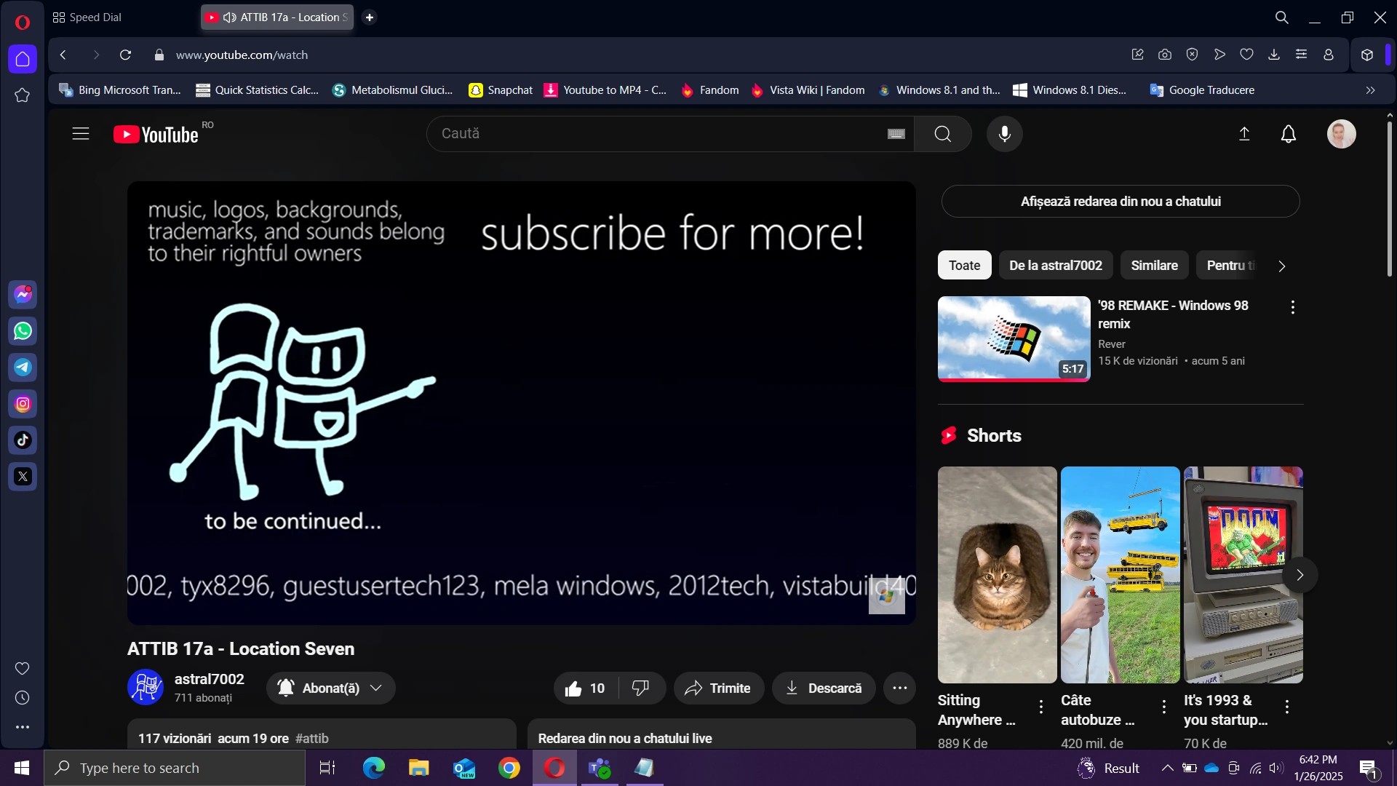Open WhatsApp in Opera sidebar
Screen dimensions: 1397x786
click(23, 331)
